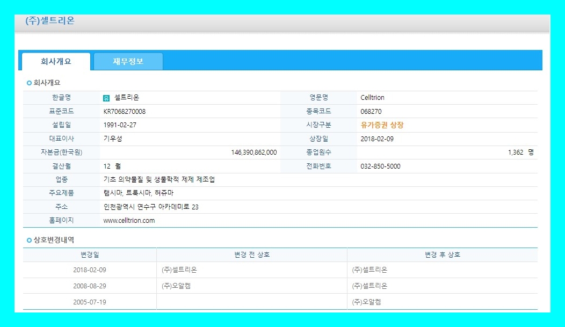This screenshot has height=327, width=565.
Task: Click the 자본금(한국원) field label
Action: click(61, 152)
